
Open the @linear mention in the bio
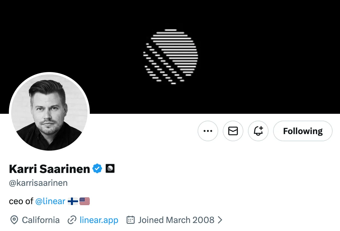pyautogui.click(x=50, y=201)
